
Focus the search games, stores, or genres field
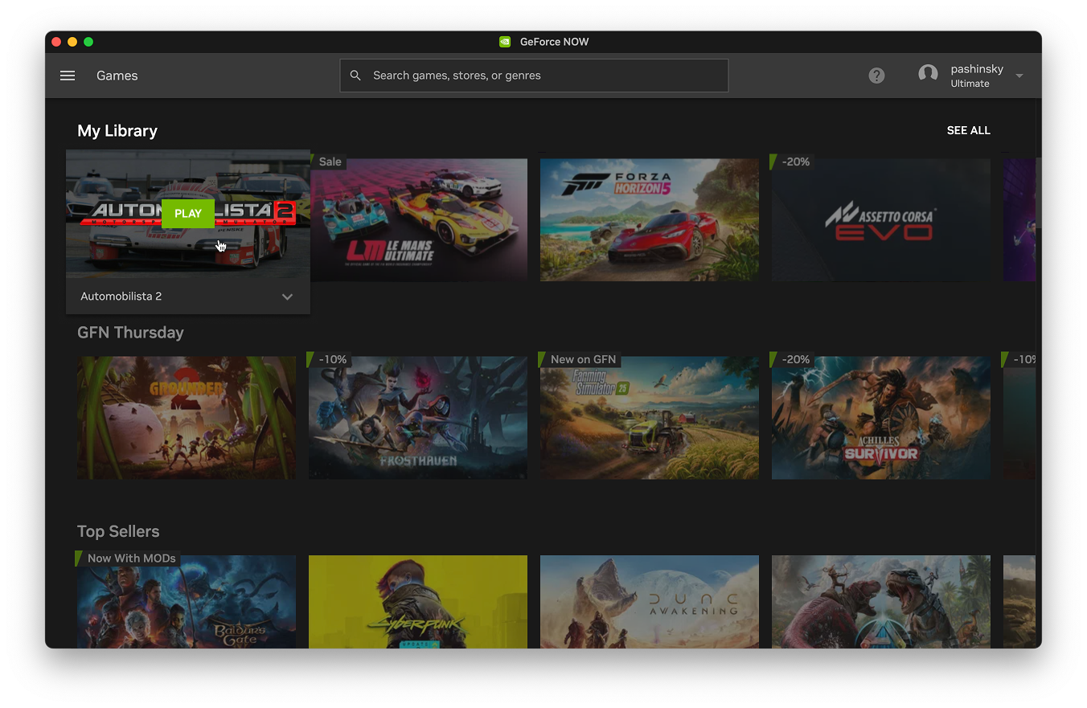(x=534, y=76)
